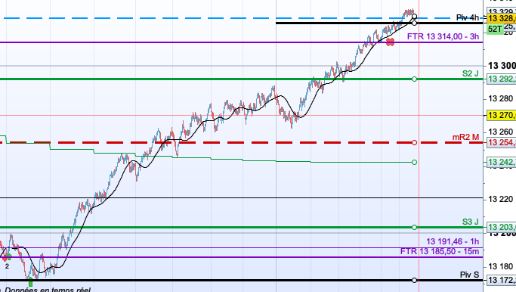Click the 13 280 price axis label
The height and width of the screenshot is (292, 516).
pos(501,98)
